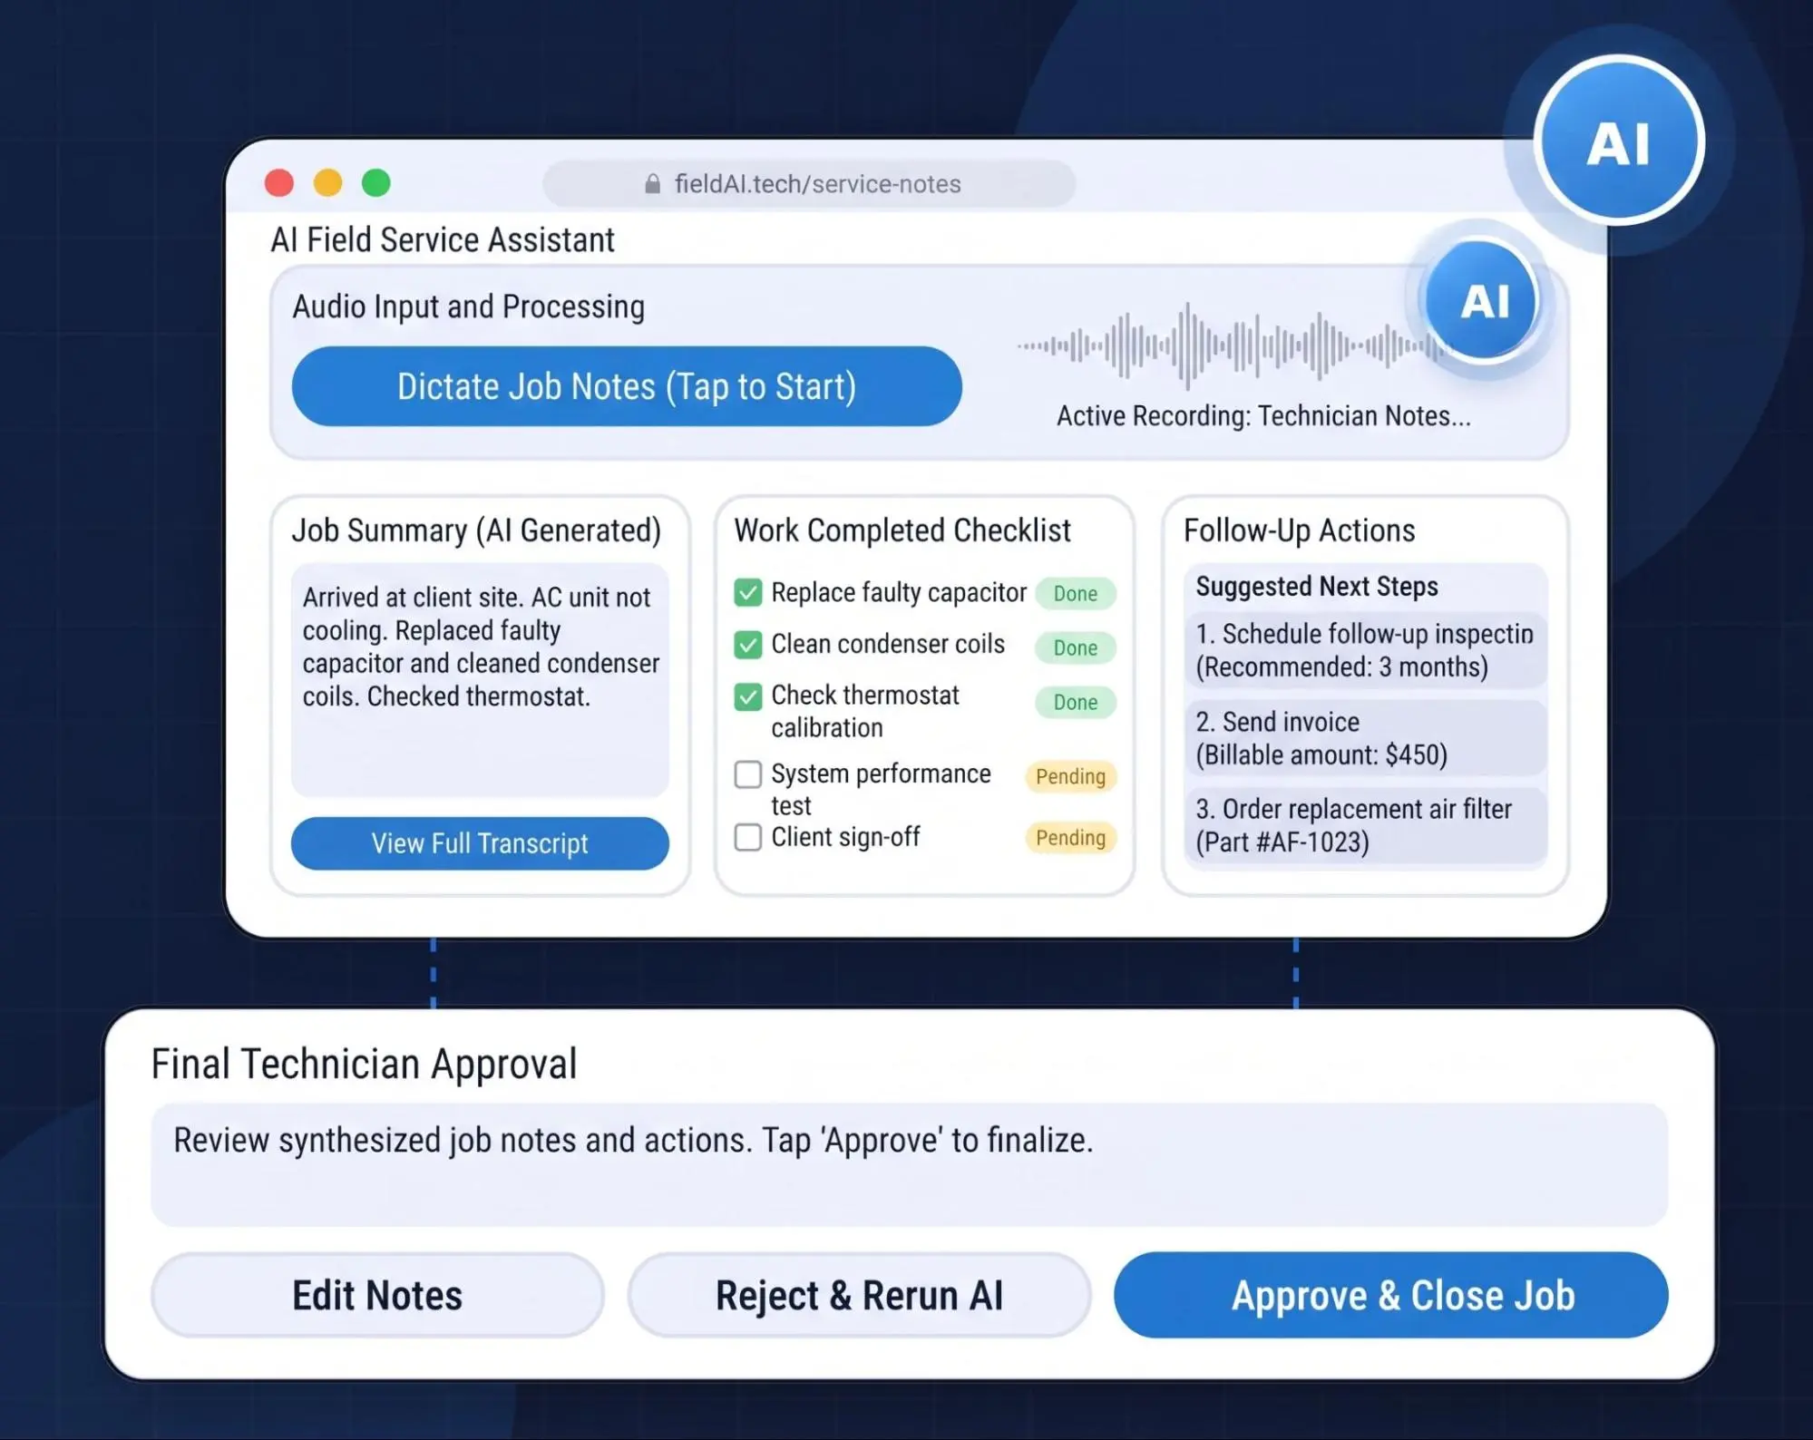Click Edit Notes button

377,1295
